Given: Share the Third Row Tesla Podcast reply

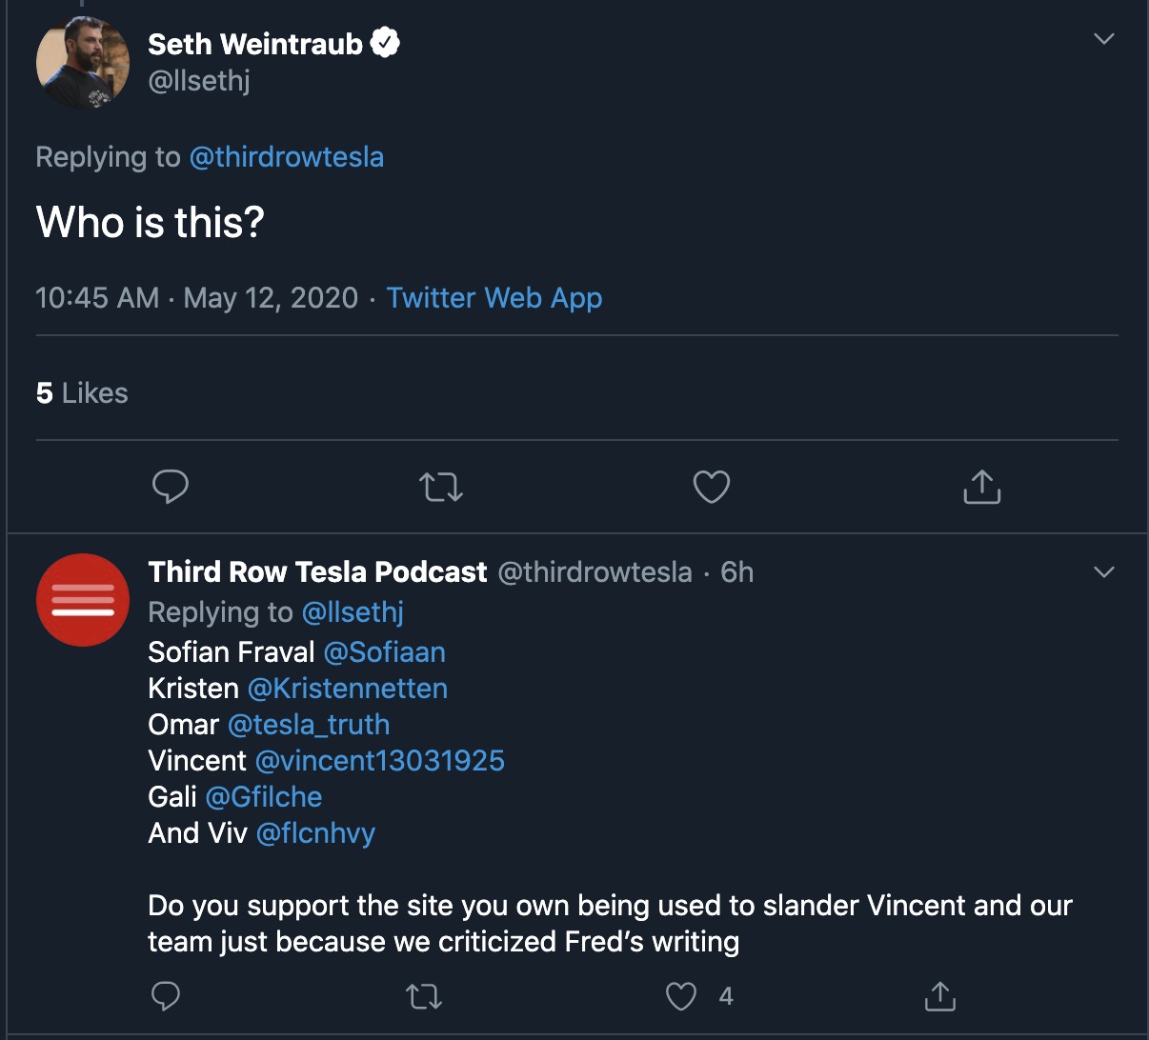Looking at the screenshot, I should [939, 996].
